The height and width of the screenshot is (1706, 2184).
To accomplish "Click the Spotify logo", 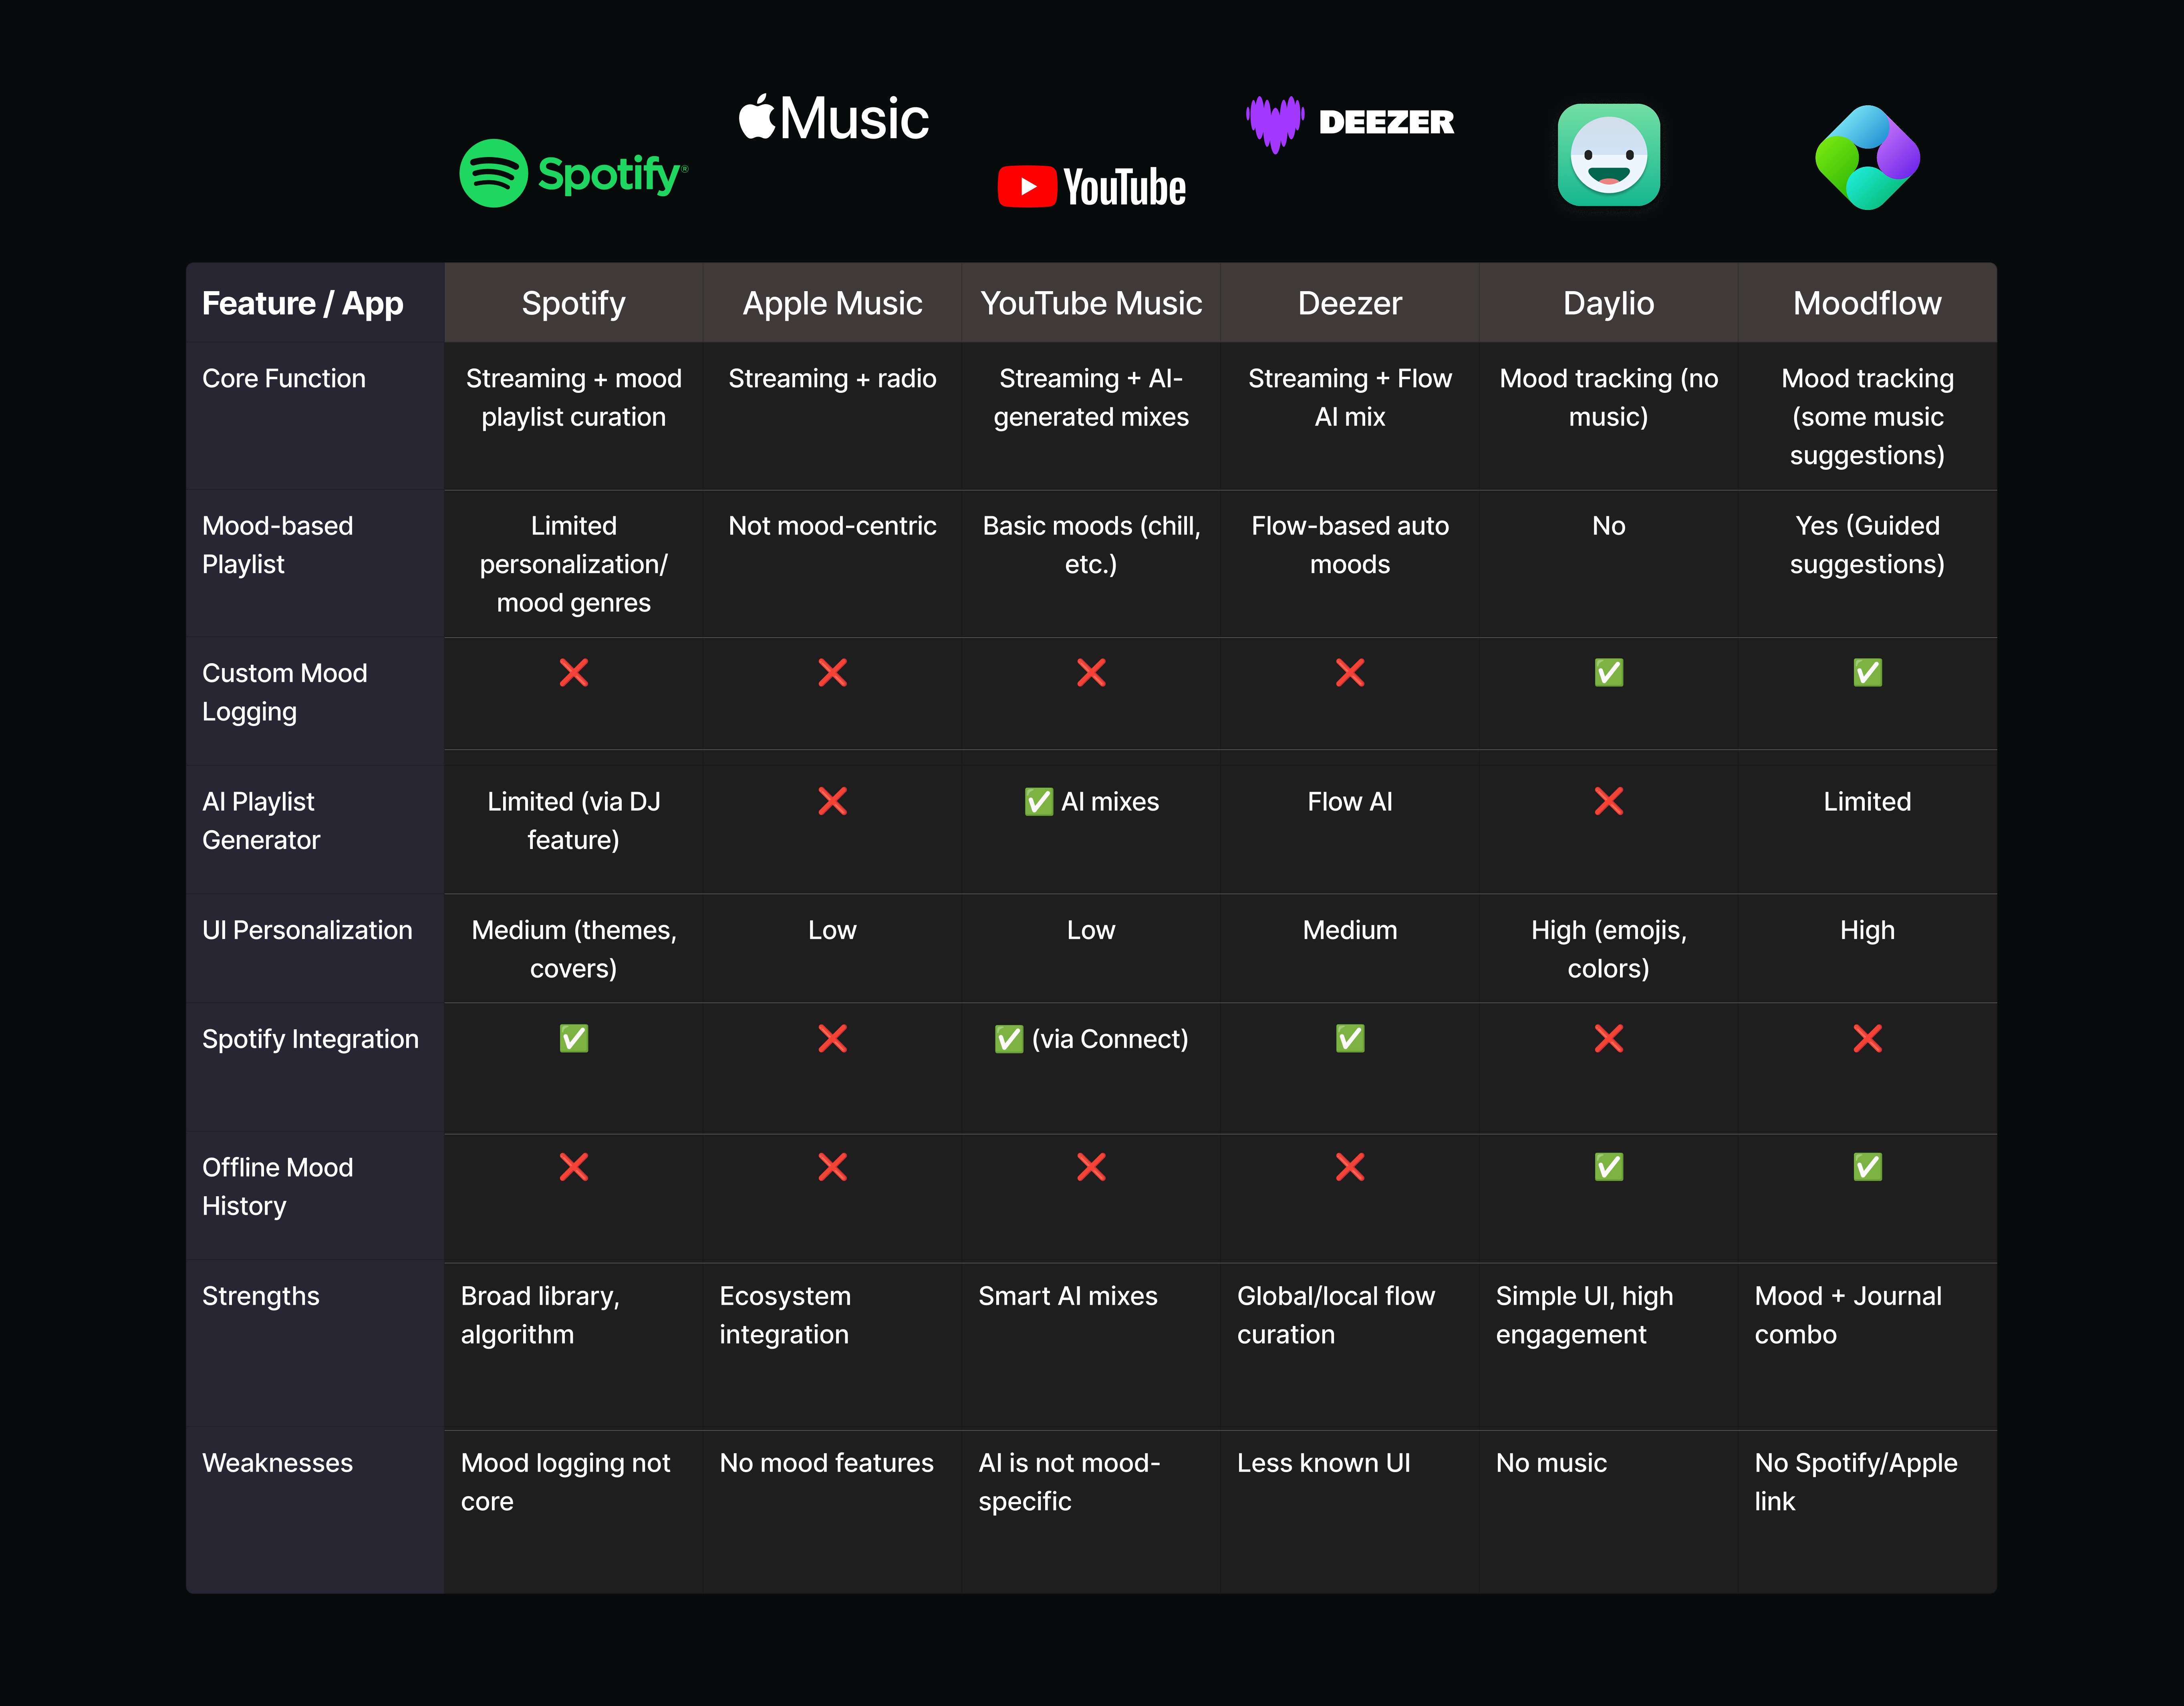I will 573,173.
